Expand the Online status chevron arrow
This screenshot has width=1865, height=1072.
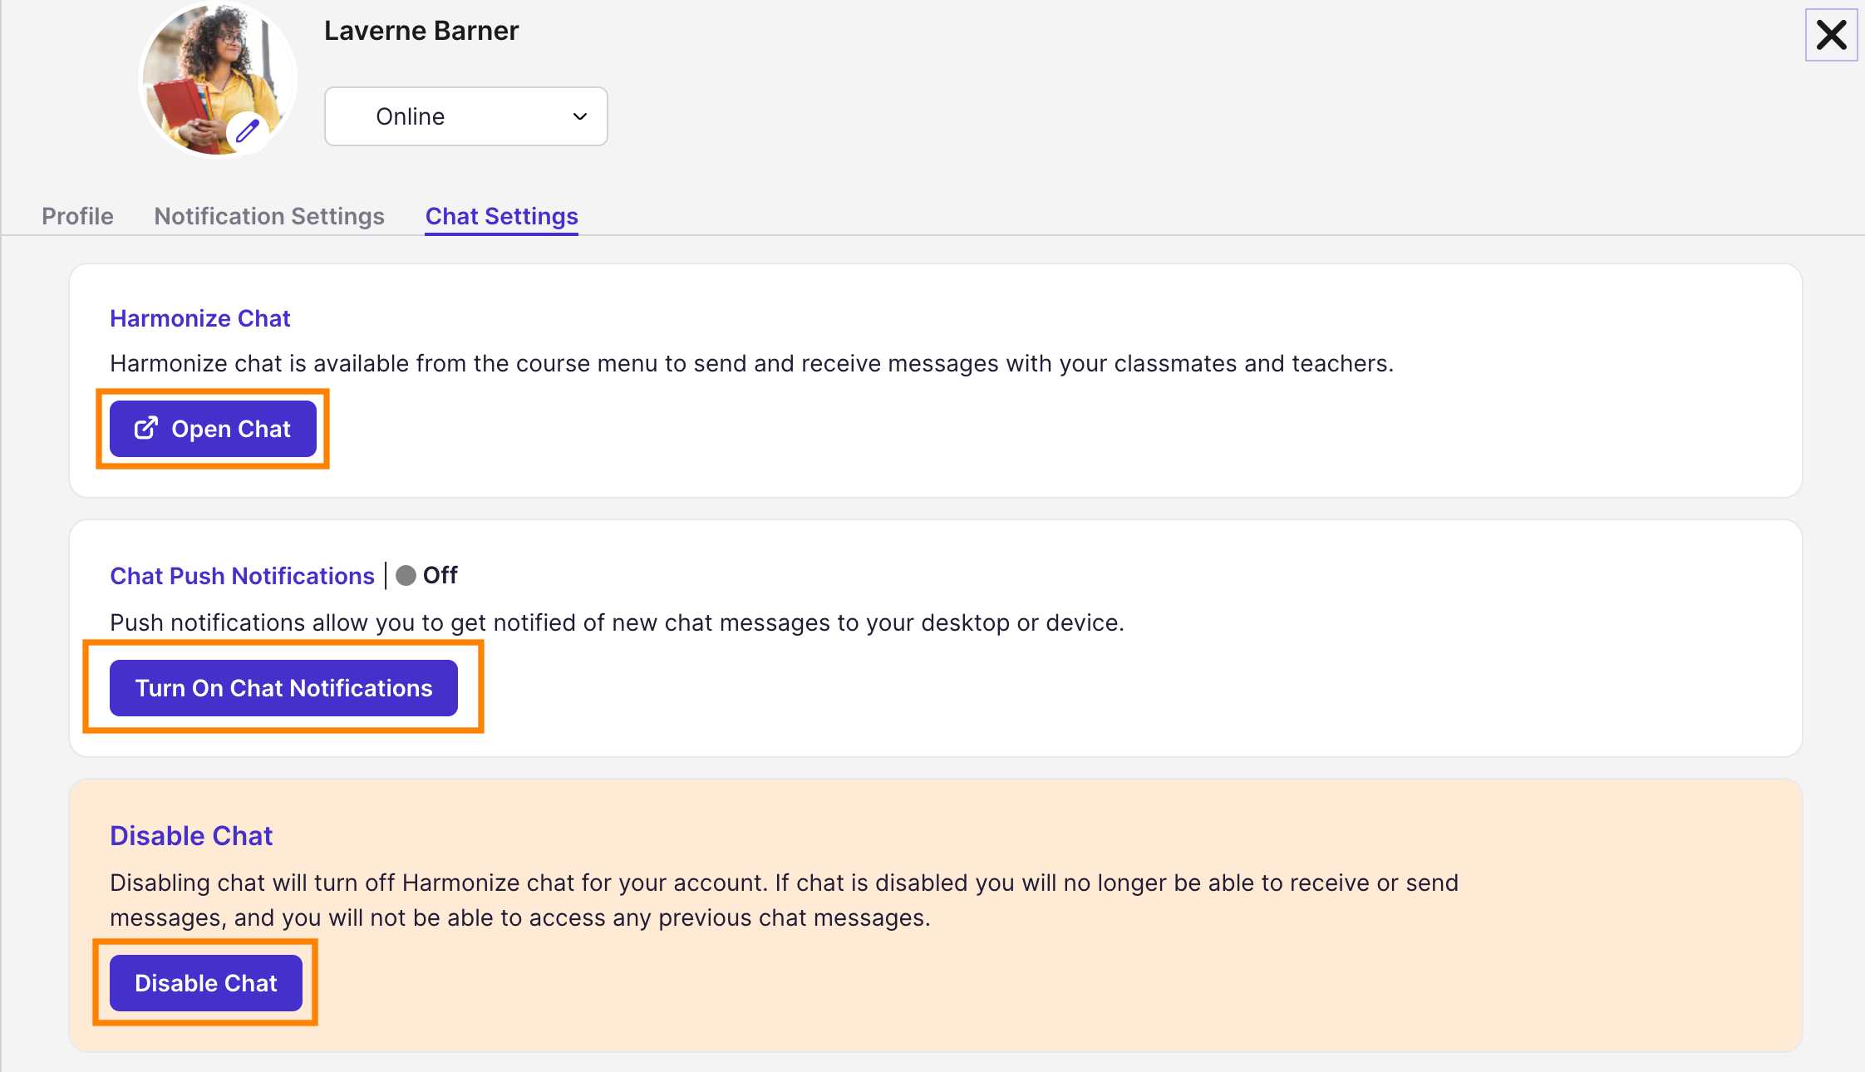(x=580, y=116)
